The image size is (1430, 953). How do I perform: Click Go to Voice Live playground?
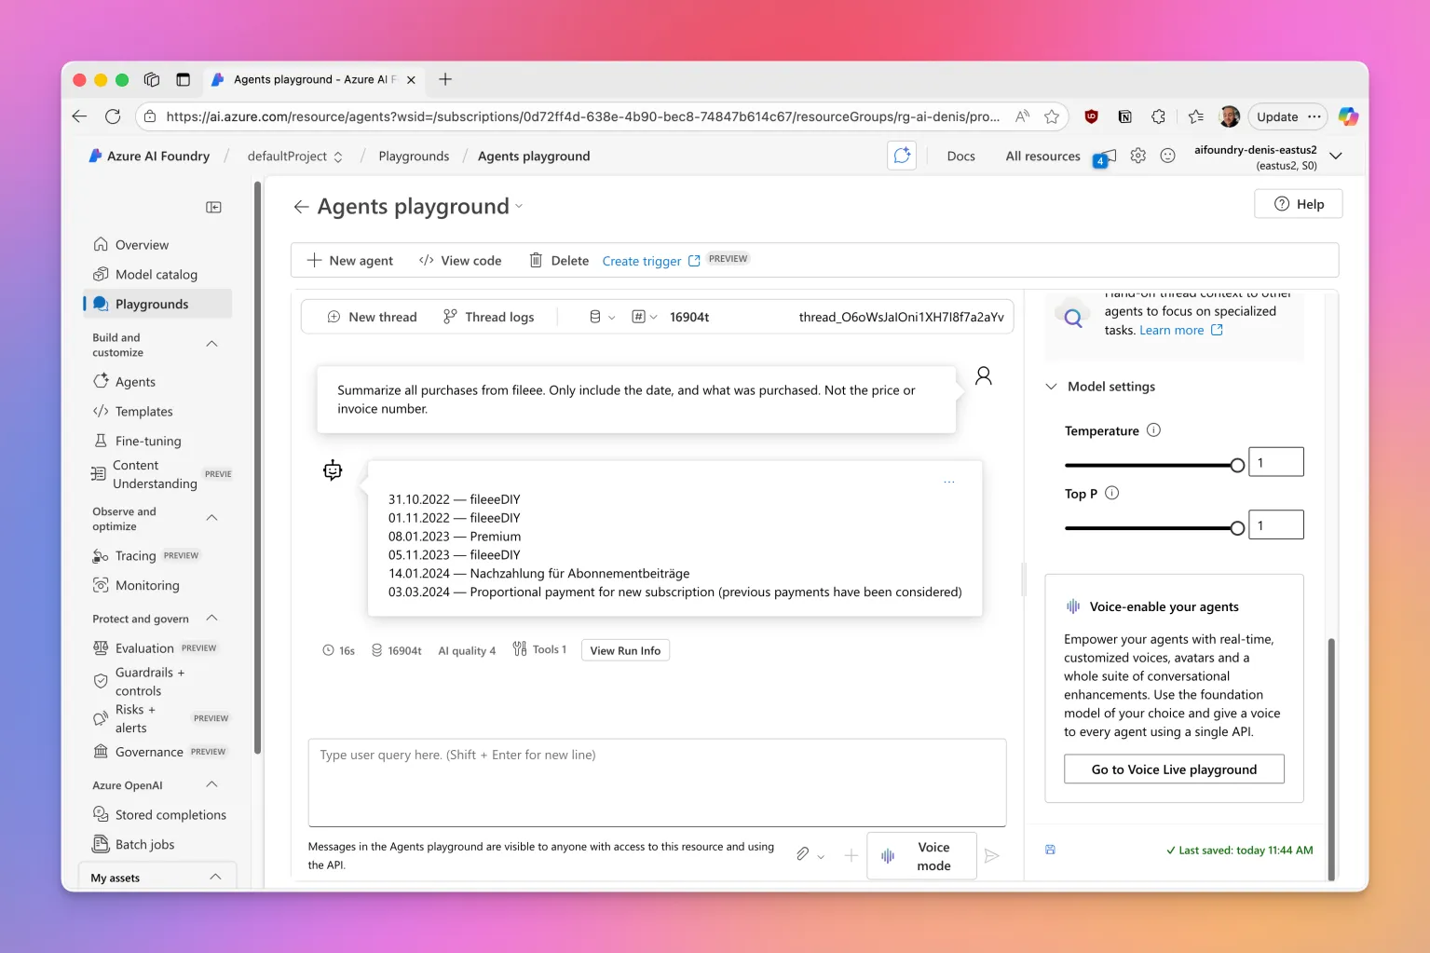point(1174,769)
